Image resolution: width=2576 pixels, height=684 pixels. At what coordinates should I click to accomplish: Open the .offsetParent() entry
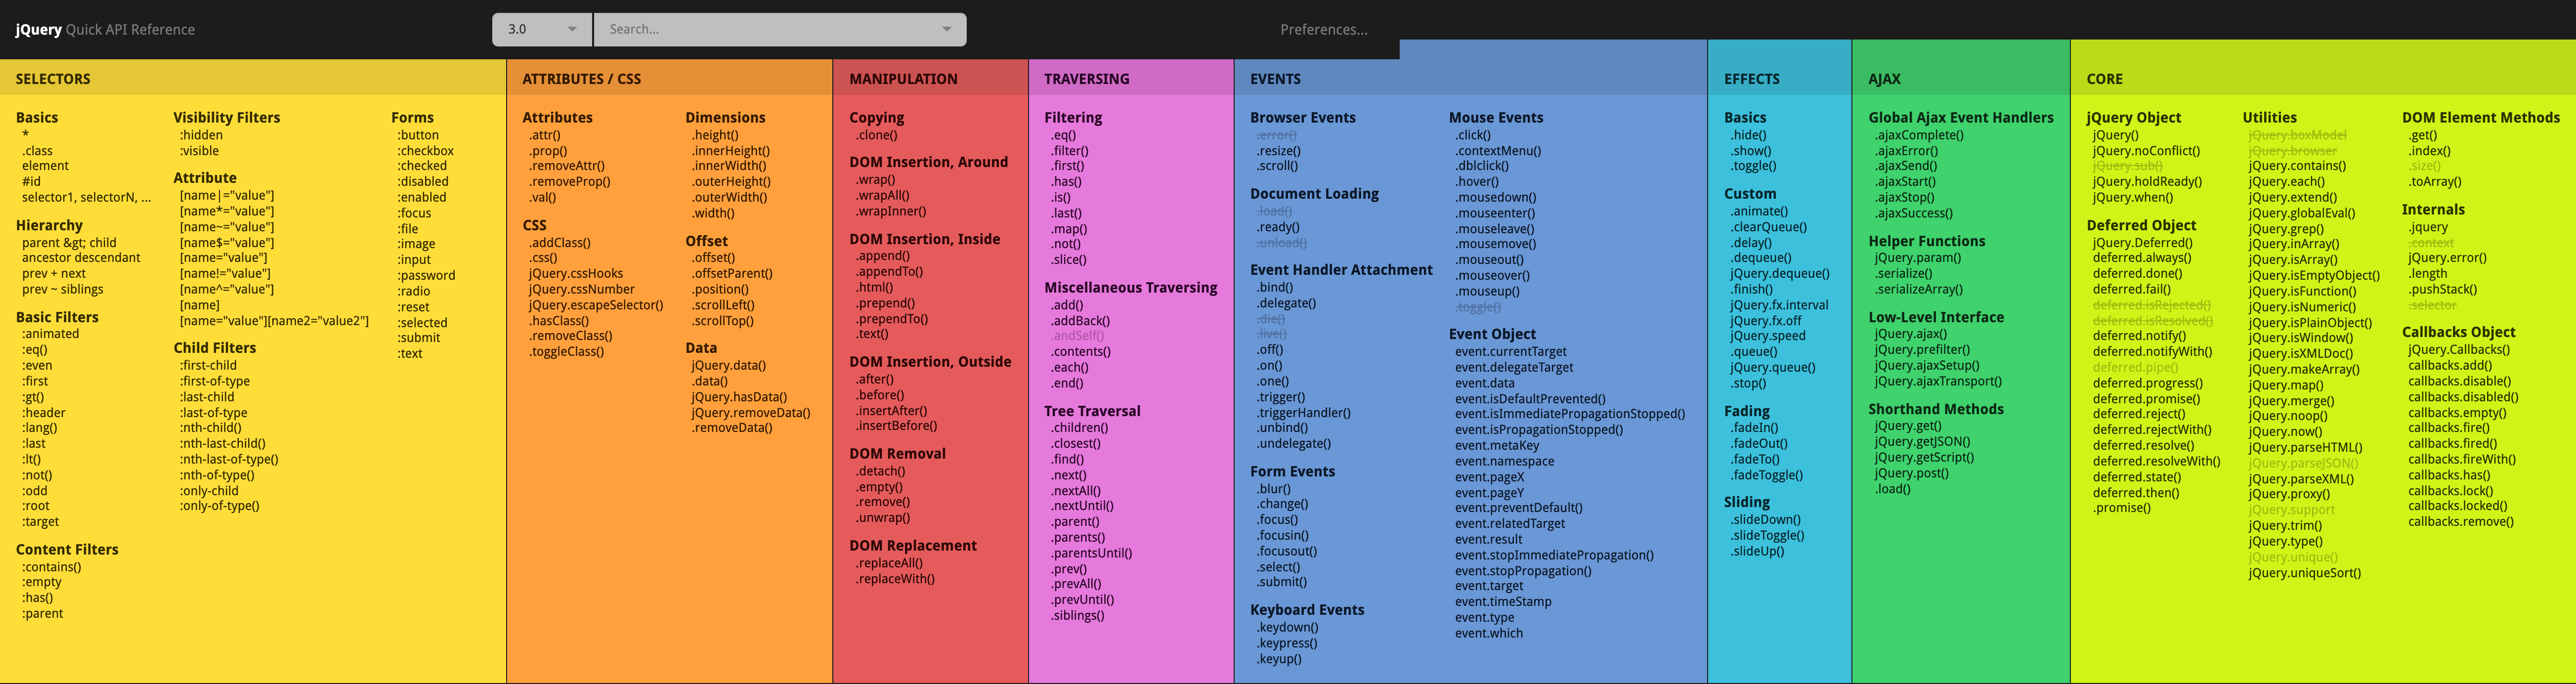[731, 274]
